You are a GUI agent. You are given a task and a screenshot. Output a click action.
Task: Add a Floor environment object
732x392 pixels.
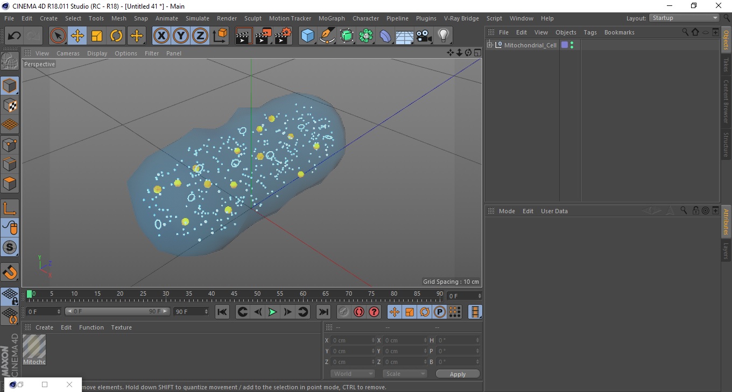click(404, 36)
